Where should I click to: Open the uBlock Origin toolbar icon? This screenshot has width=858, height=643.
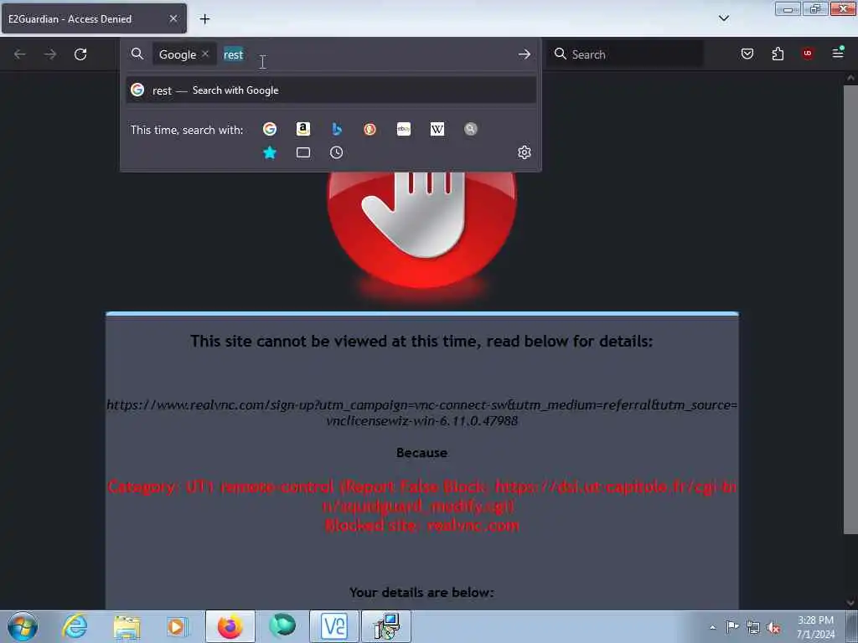(808, 54)
